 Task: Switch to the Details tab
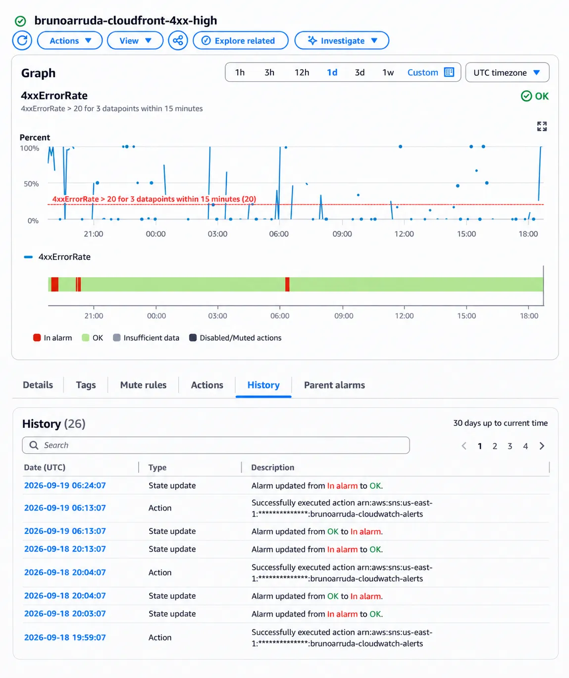(38, 385)
